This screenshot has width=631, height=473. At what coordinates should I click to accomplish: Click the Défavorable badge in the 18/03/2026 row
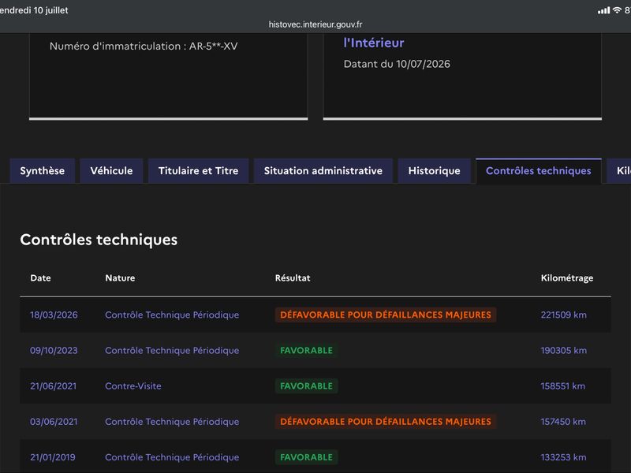point(386,315)
